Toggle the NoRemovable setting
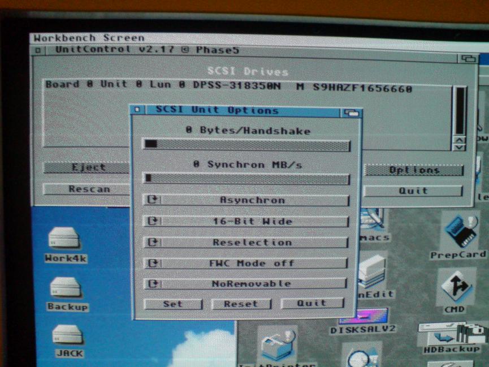489x367 pixels. click(246, 284)
